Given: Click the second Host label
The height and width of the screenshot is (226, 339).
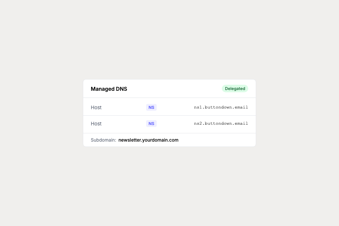Looking at the screenshot, I should 96,124.
